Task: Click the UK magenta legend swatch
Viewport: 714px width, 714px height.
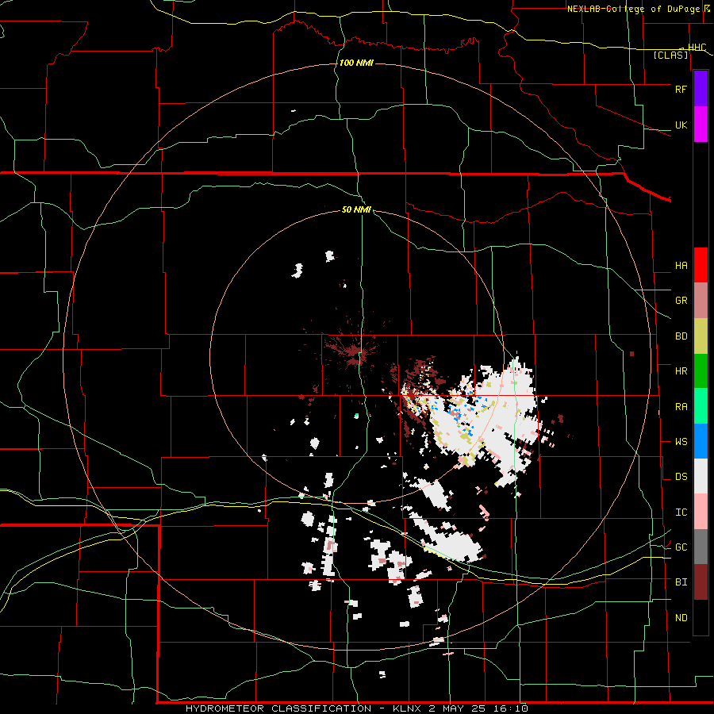Action: coord(701,125)
